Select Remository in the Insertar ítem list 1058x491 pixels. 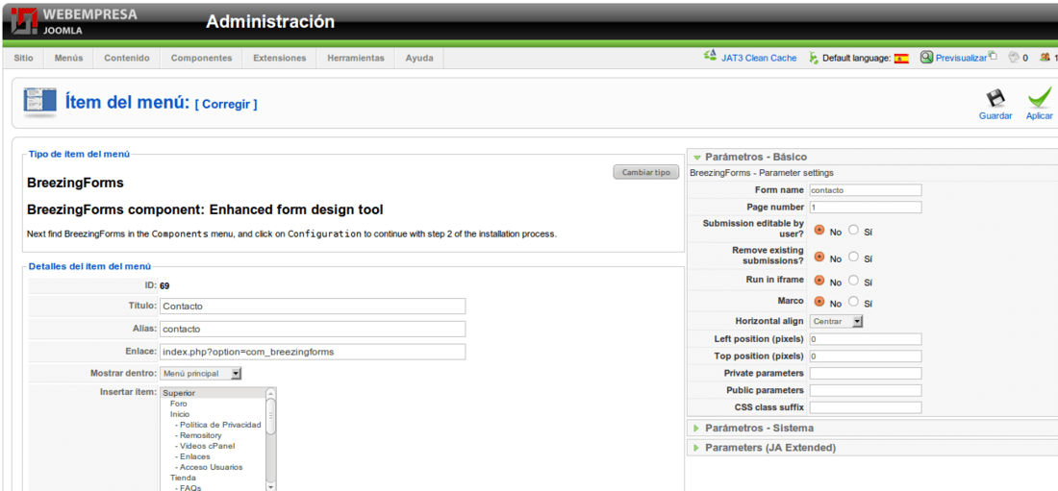click(x=198, y=435)
